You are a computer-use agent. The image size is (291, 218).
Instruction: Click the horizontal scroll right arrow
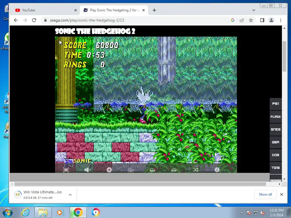click(280, 184)
